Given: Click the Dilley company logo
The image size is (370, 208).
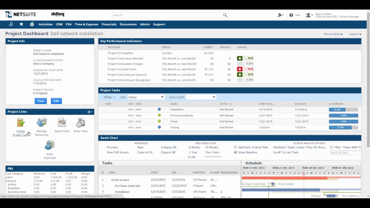Looking at the screenshot, I should pos(58,14).
